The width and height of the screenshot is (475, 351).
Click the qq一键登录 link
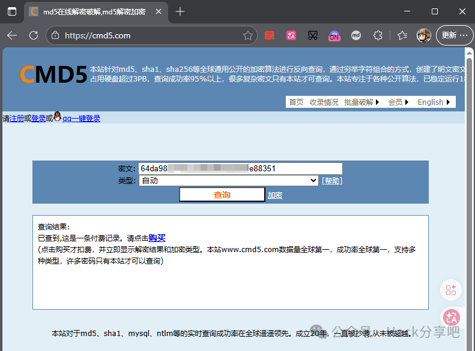coord(81,119)
